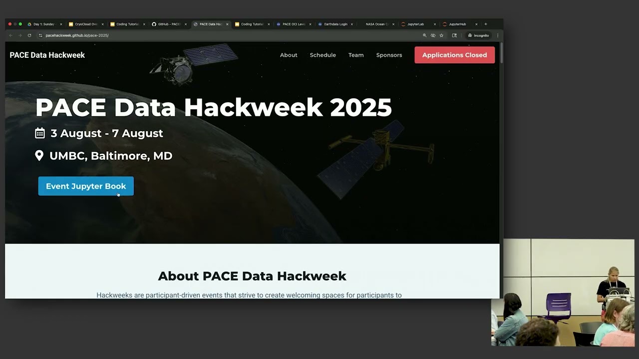Switch to the CryoCloud Overview tab
Viewport: 639px width, 359px height.
pyautogui.click(x=85, y=24)
